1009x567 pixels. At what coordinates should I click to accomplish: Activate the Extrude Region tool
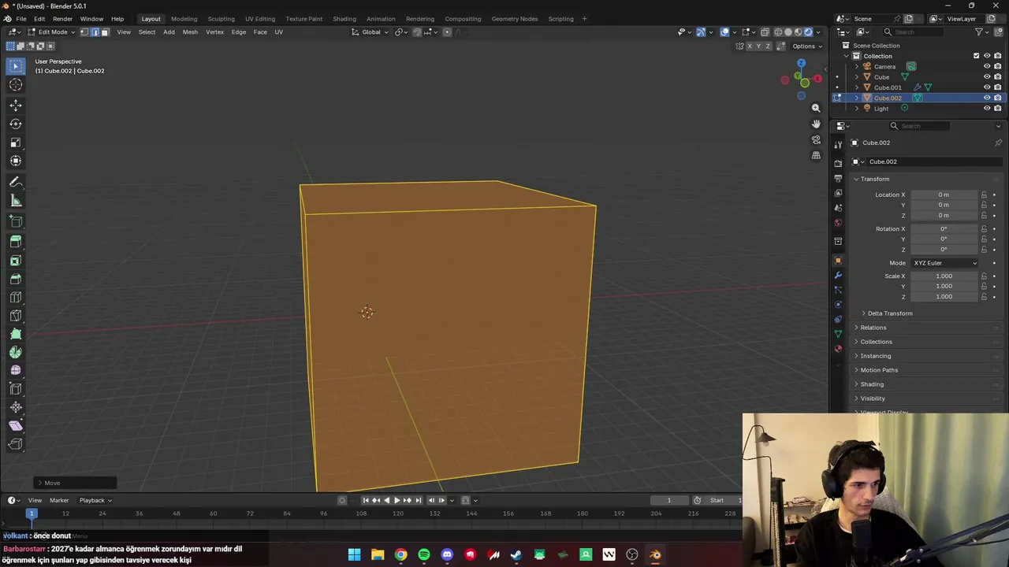(16, 242)
